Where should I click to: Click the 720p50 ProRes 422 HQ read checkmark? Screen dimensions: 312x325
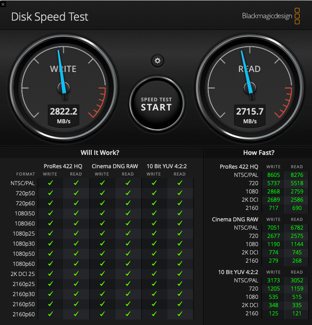click(x=76, y=193)
